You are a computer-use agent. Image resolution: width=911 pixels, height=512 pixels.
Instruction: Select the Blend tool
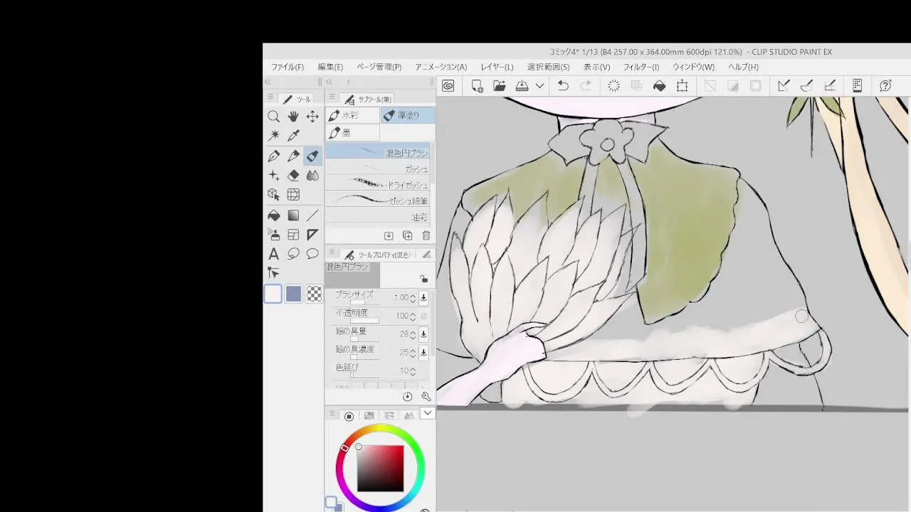click(312, 175)
